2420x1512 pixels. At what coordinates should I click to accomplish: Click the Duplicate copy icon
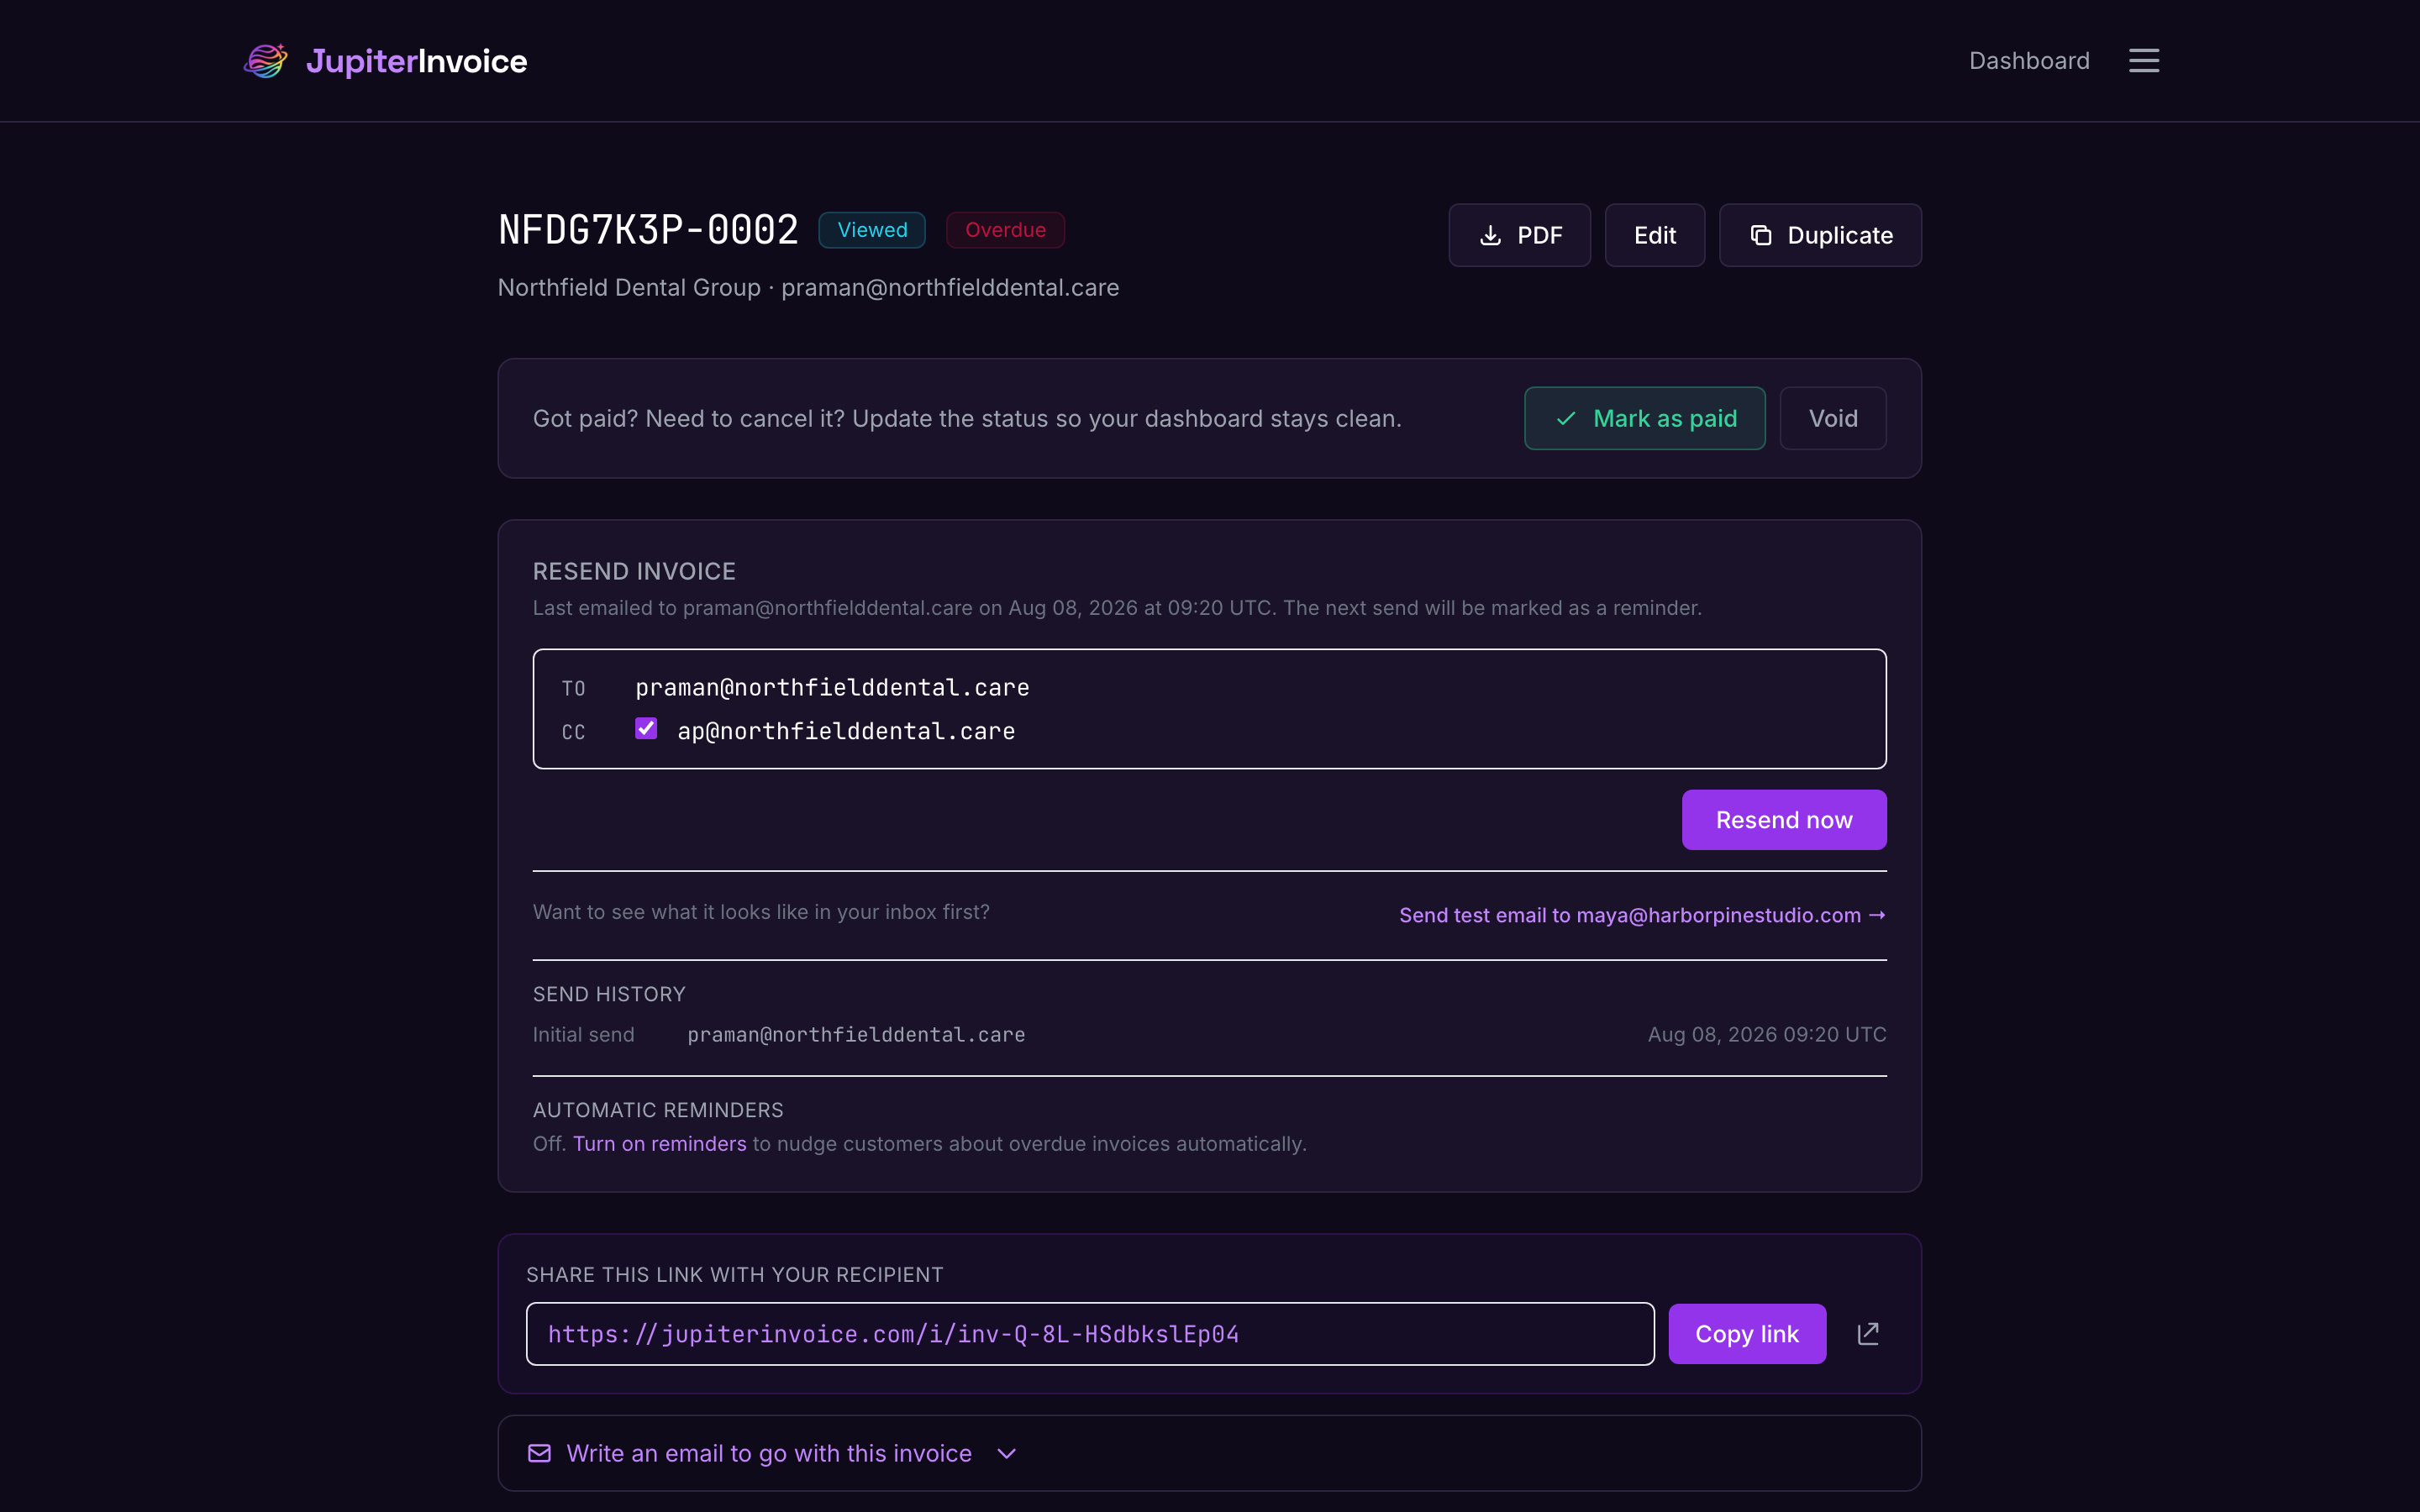[x=1761, y=235]
